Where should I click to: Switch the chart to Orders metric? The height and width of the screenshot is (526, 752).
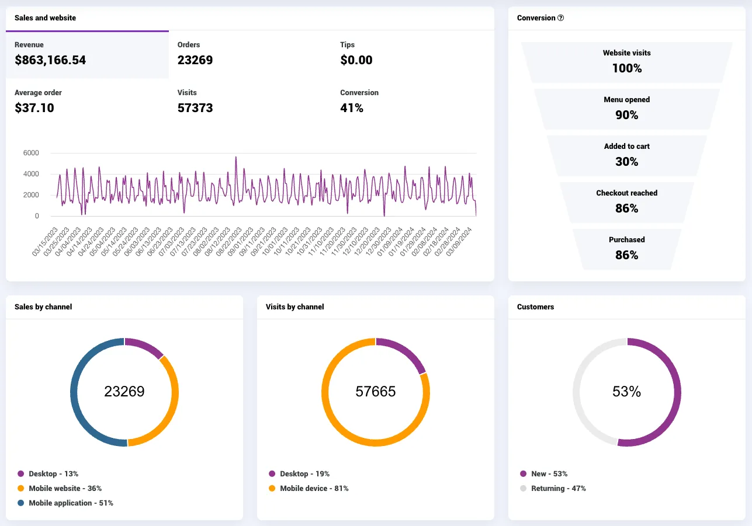click(x=250, y=54)
